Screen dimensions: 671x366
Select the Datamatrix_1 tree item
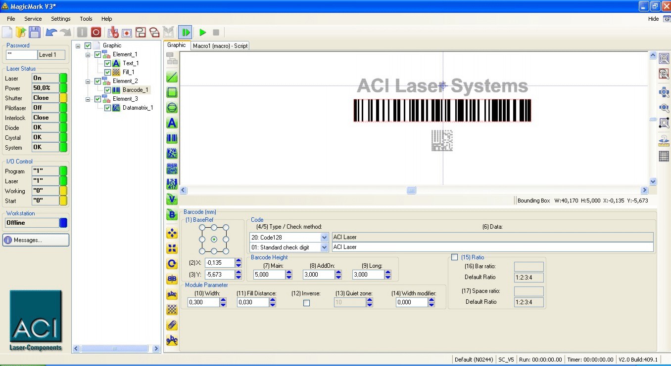pos(138,108)
